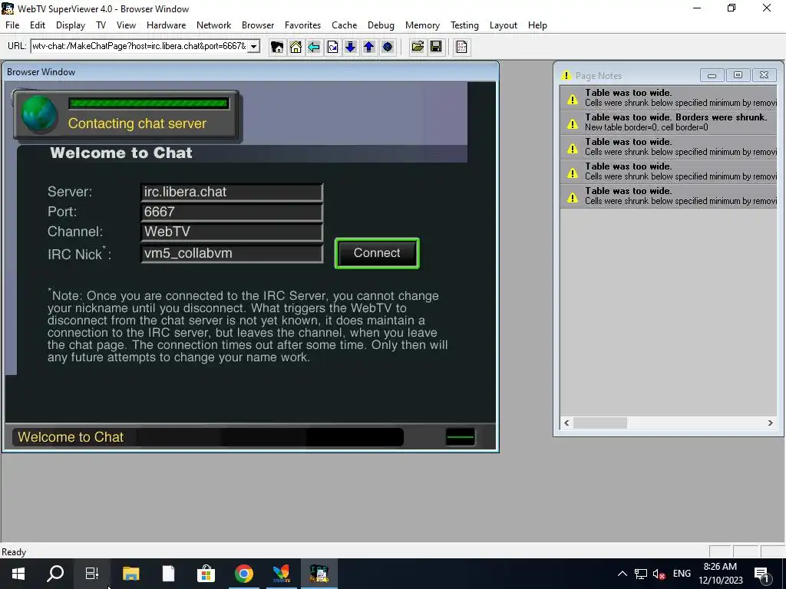Open the notification center icon
Viewport: 786px width, 589px height.
pyautogui.click(x=762, y=574)
